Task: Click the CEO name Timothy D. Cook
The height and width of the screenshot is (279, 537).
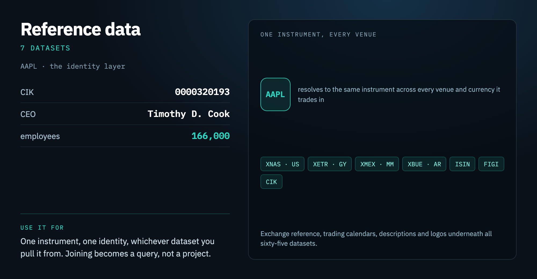Action: pyautogui.click(x=188, y=114)
